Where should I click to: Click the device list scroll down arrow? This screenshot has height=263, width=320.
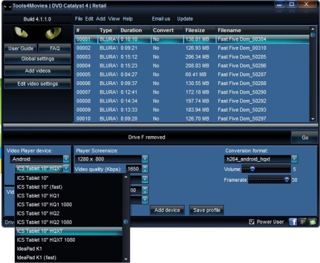pos(126,259)
